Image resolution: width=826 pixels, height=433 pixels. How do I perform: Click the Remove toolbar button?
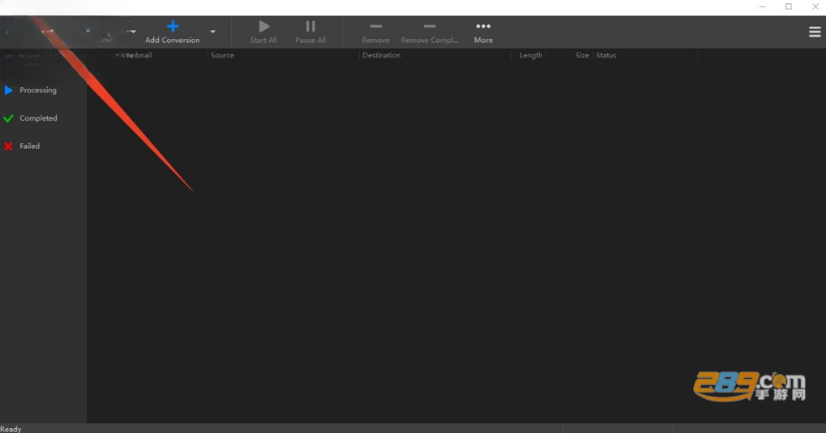point(375,32)
